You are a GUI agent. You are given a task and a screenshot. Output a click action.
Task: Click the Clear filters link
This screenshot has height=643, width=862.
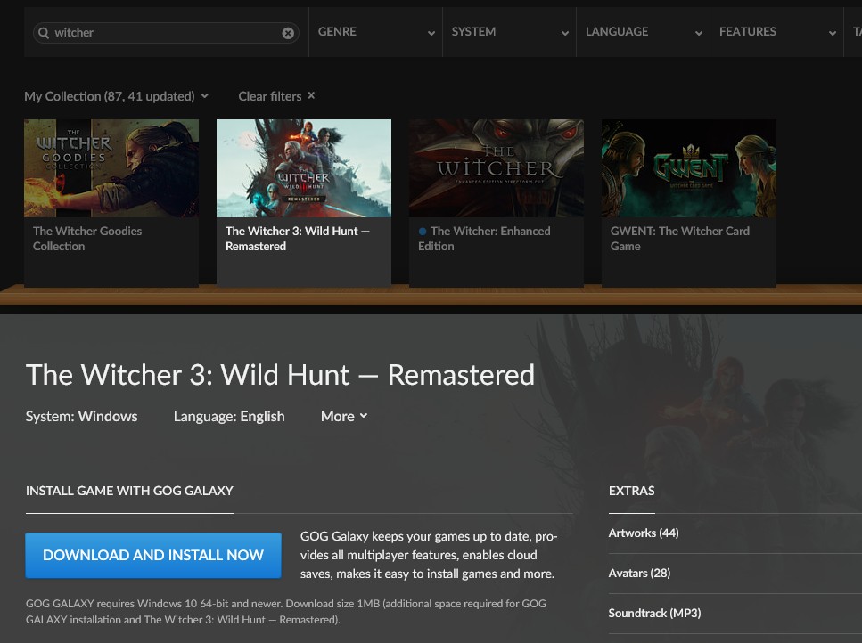tap(276, 96)
